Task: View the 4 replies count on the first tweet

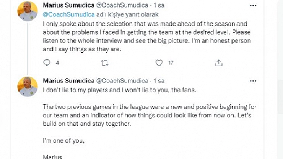Action: coord(57,63)
